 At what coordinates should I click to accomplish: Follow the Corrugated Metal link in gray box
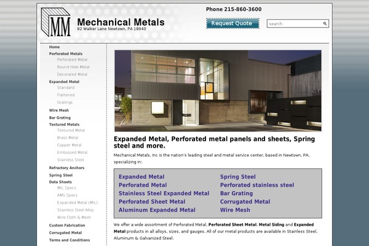pos(245,202)
